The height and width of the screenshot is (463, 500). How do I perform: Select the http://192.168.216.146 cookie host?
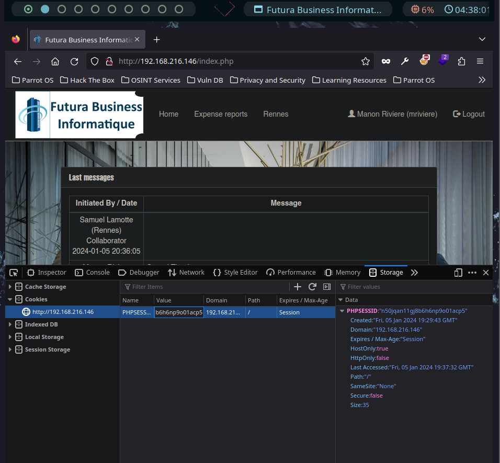pyautogui.click(x=63, y=312)
